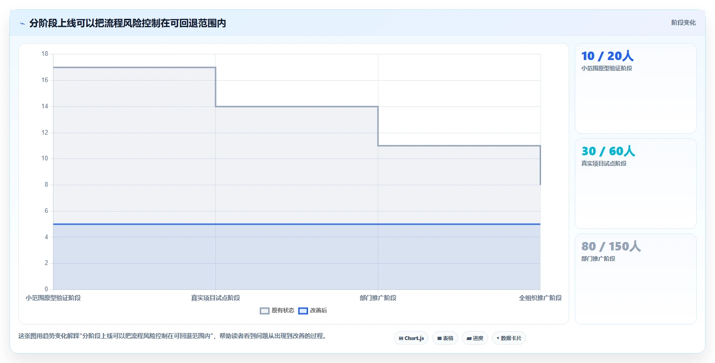
Task: Select the 30 / 60人 data card
Action: [x=635, y=183]
